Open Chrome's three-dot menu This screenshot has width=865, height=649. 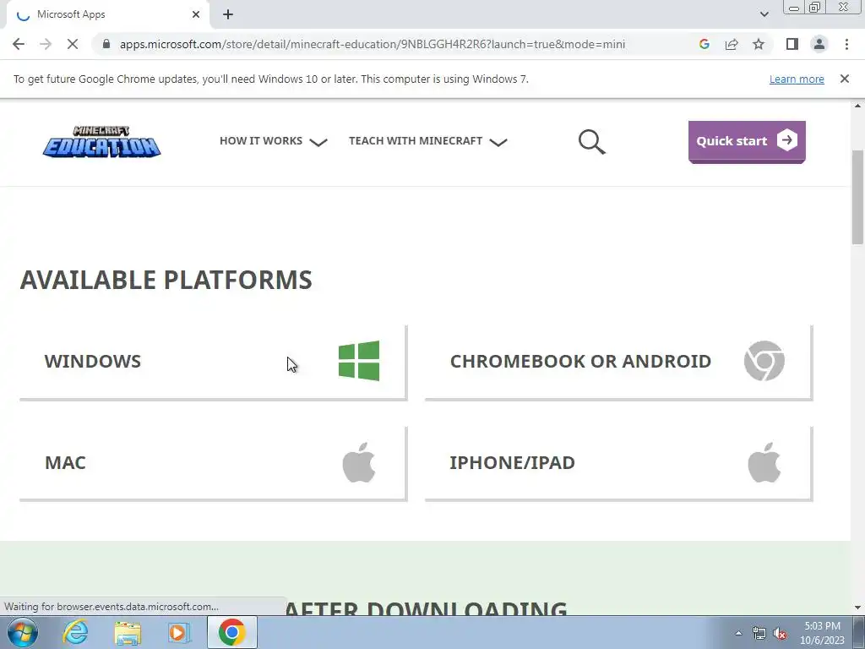coord(846,44)
